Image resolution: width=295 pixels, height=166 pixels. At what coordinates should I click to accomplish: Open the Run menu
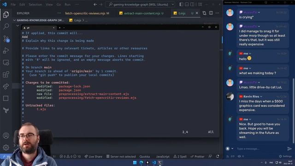[x=67, y=4]
